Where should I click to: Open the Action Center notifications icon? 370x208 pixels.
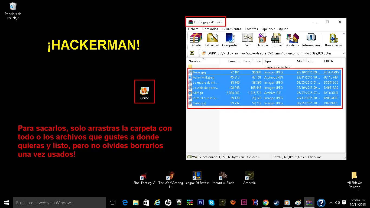tap(344, 203)
